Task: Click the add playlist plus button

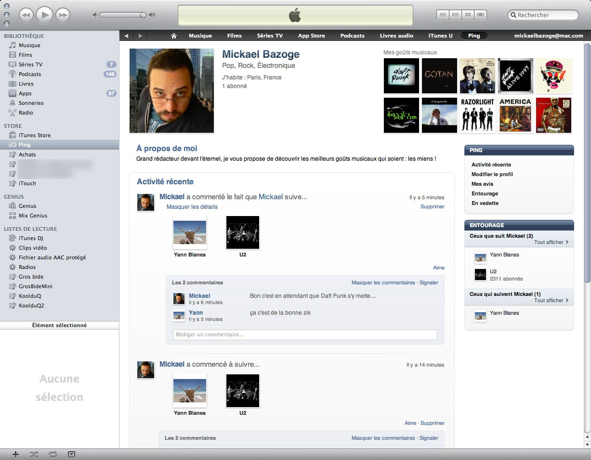Action: point(15,454)
